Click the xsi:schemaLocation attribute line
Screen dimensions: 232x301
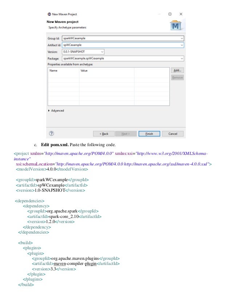coord(114,164)
